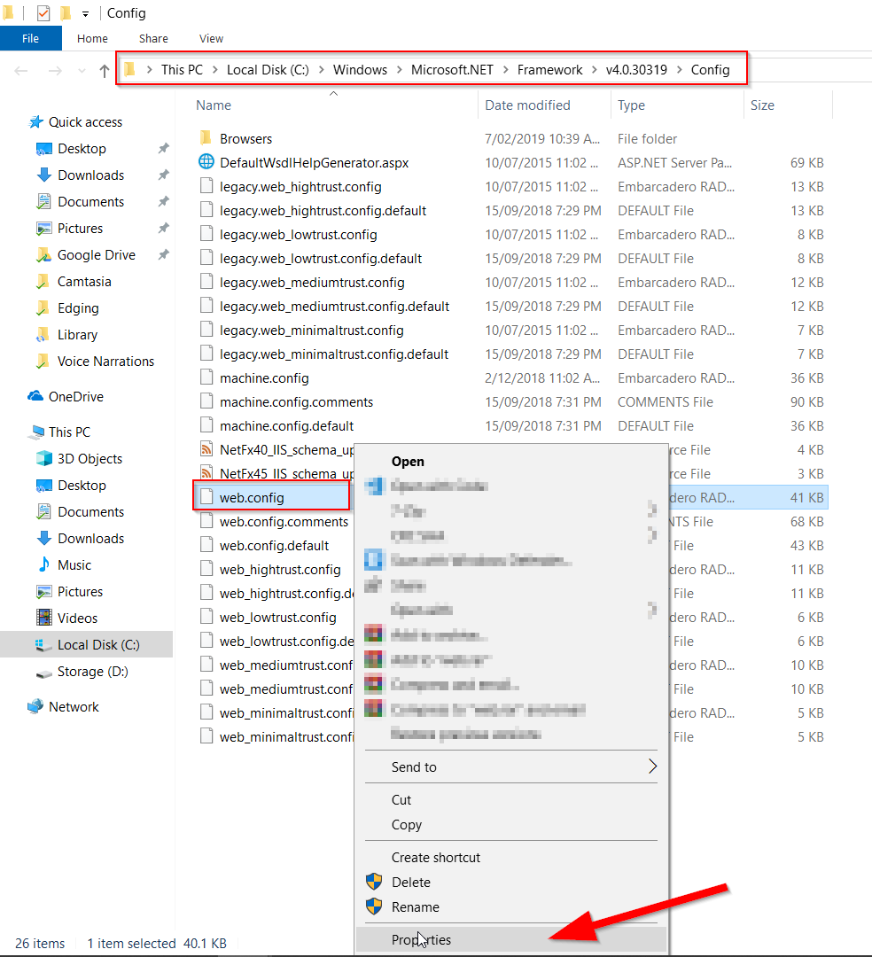Select web_hightrust.config file
The width and height of the screenshot is (872, 957).
[280, 570]
